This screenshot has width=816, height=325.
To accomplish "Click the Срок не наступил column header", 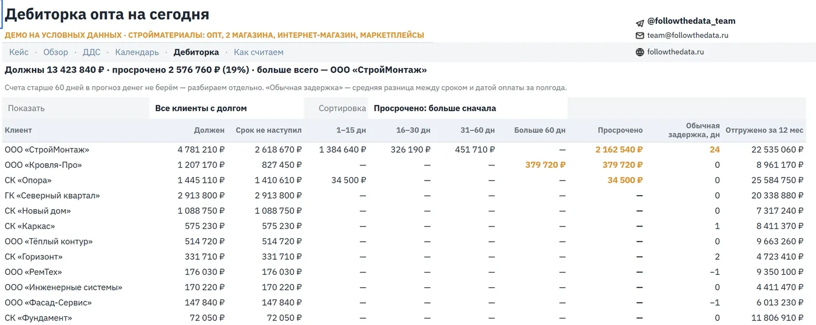I will click(269, 130).
